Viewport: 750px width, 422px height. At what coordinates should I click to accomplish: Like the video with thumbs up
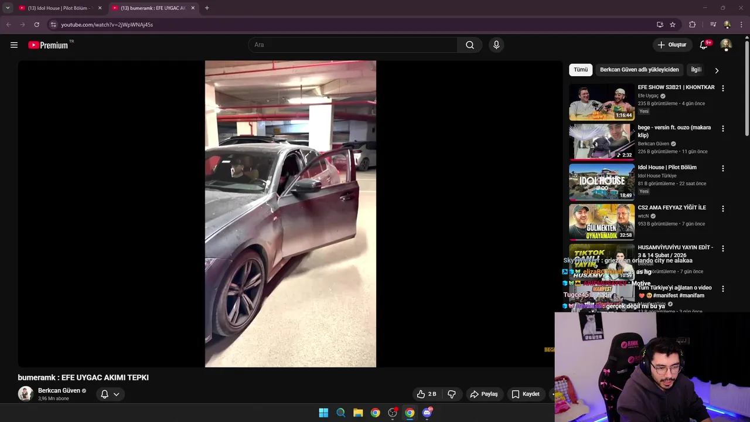tap(427, 394)
